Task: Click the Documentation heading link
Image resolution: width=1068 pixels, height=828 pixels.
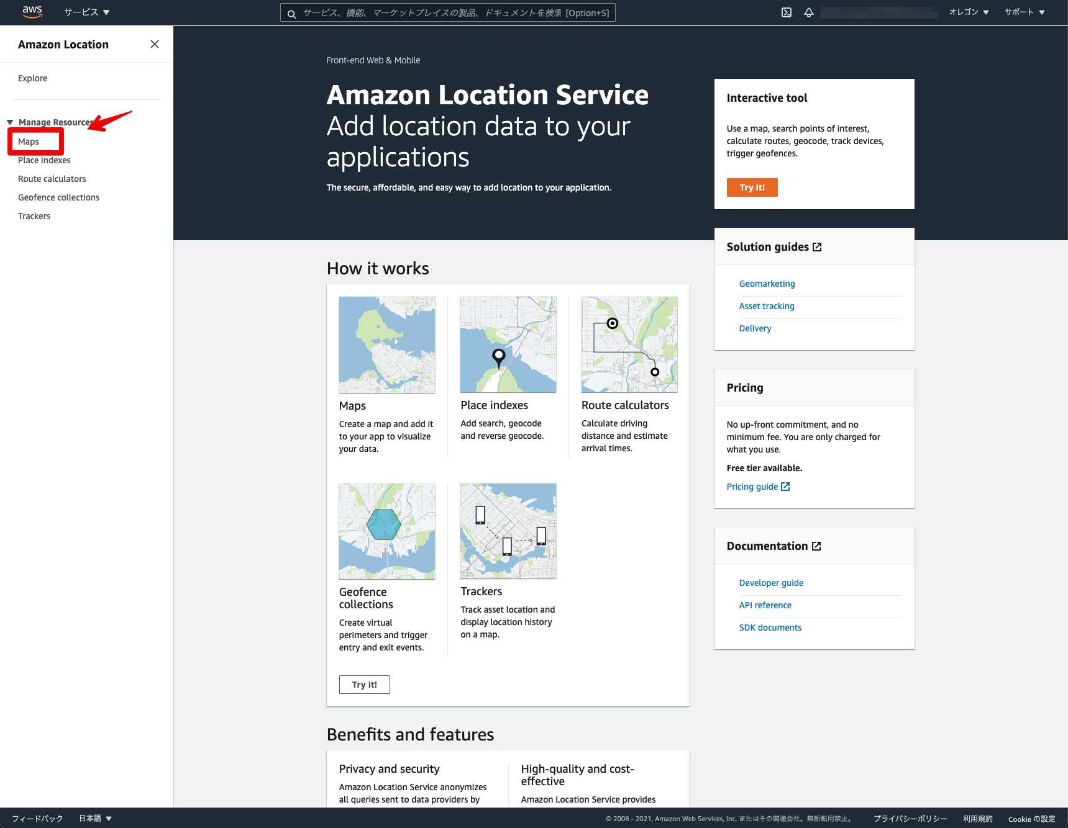Action: (x=767, y=546)
